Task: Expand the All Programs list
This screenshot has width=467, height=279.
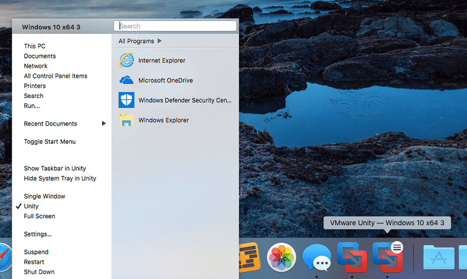Action: (x=140, y=41)
